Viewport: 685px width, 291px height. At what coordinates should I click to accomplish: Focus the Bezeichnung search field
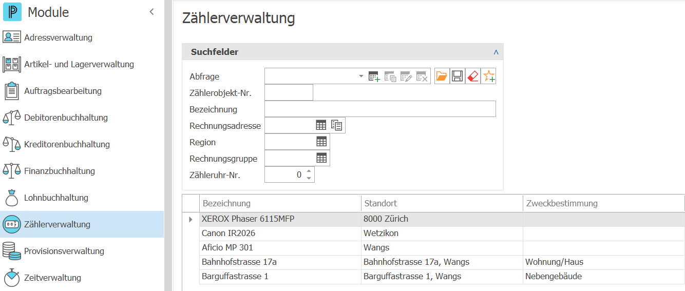tap(380, 109)
